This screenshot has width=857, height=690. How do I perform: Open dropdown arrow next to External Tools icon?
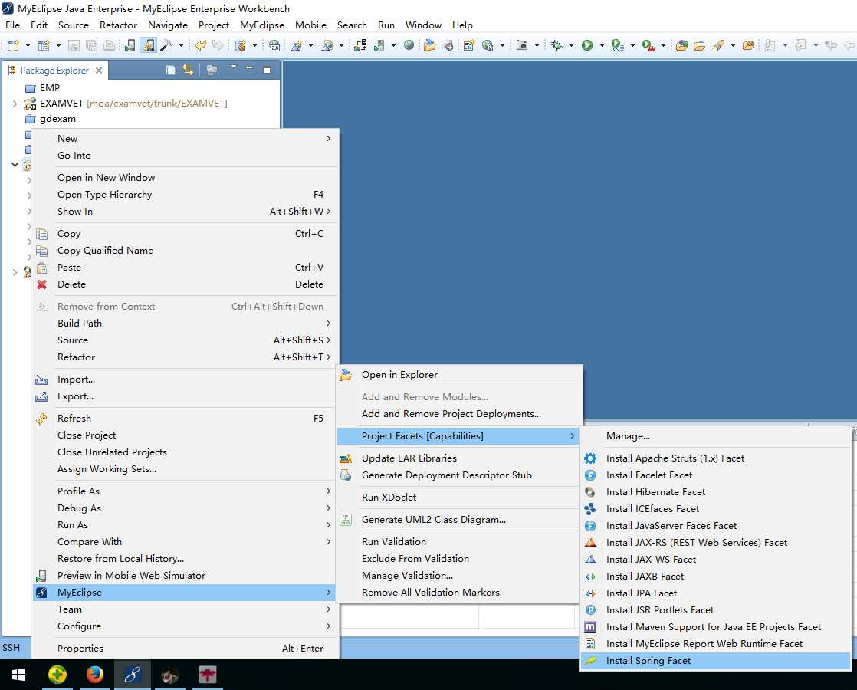tap(663, 45)
